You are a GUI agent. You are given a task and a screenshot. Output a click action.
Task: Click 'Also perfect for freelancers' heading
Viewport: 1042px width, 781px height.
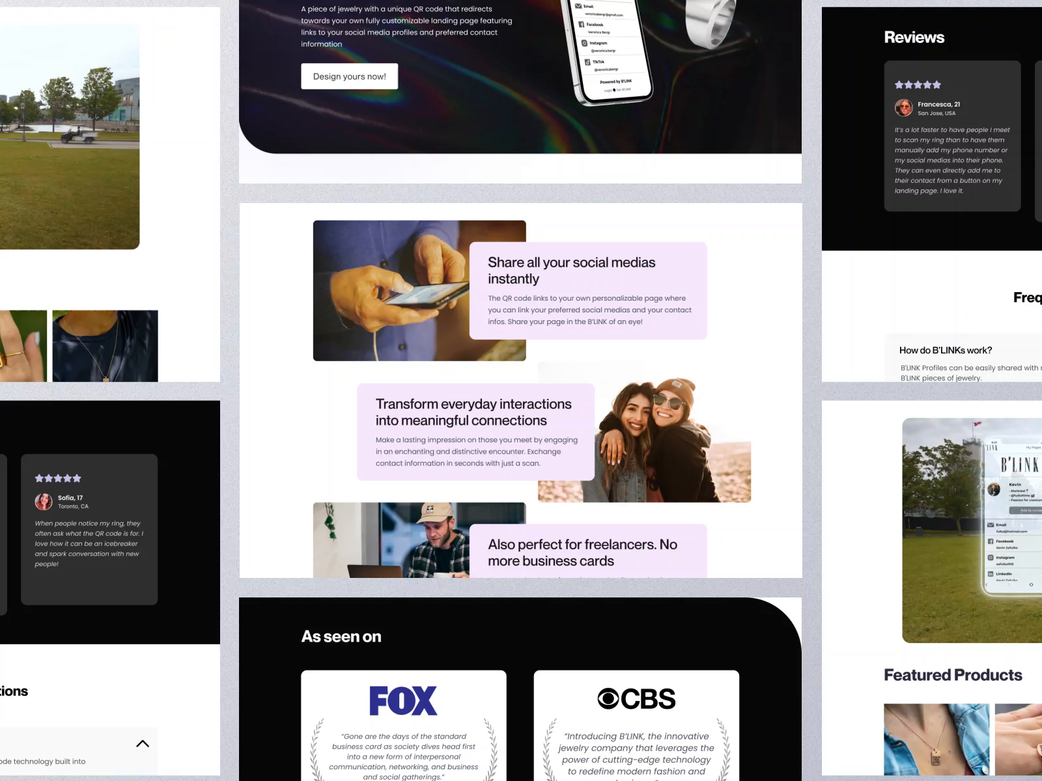coord(582,553)
